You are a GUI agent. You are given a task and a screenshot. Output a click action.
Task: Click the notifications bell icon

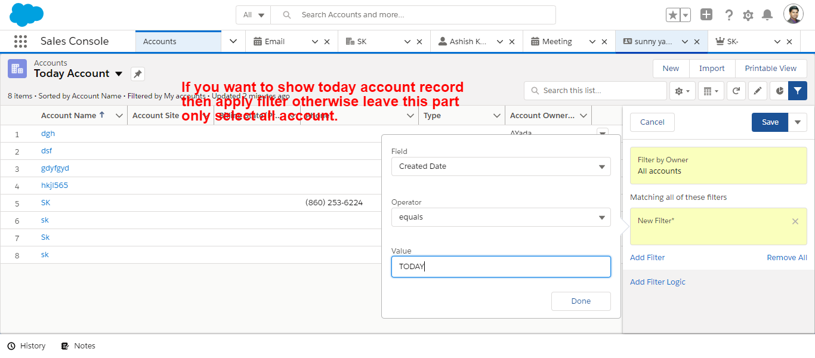tap(767, 15)
